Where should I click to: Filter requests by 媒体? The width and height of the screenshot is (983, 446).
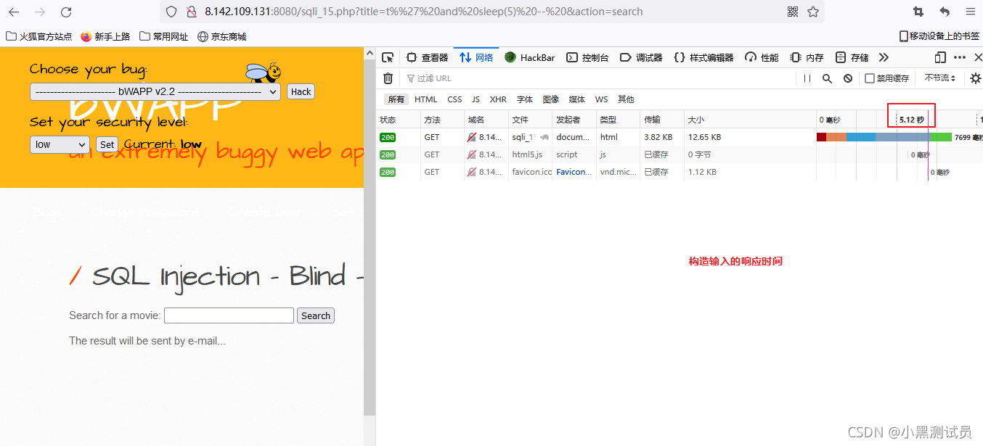click(x=577, y=99)
